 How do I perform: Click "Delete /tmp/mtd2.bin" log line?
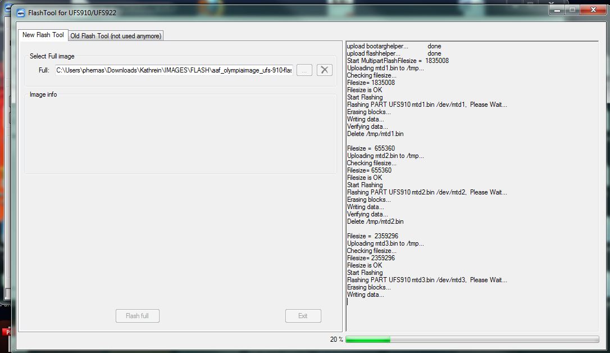(x=375, y=221)
